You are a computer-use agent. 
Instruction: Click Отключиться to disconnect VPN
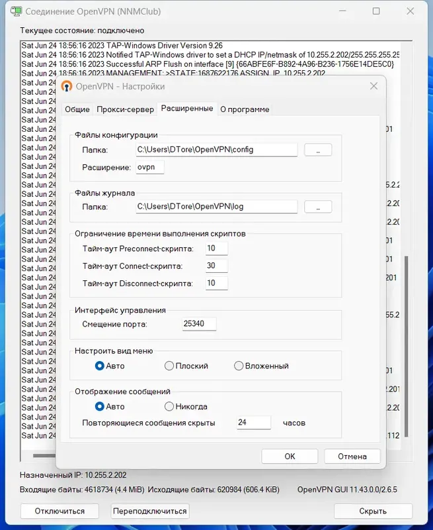[x=59, y=511]
